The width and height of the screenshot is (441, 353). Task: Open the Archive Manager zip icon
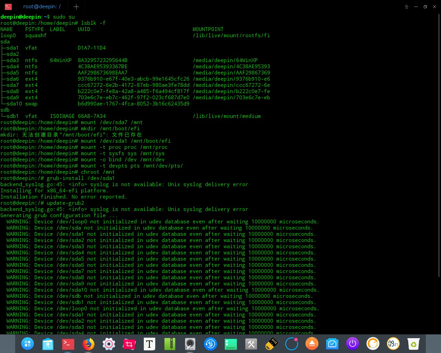[170, 344]
